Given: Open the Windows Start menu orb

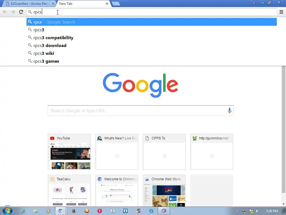Looking at the screenshot, I should (7, 211).
